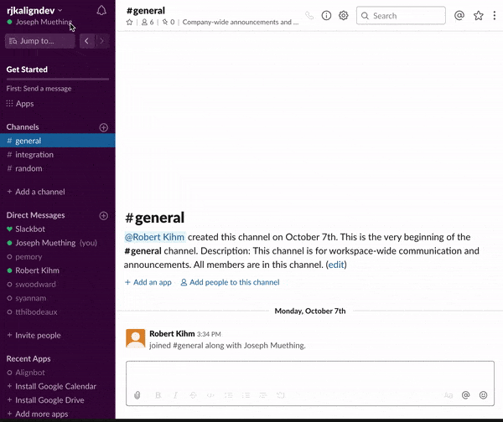The image size is (503, 422).
Task: Start a call with the phone icon
Action: coord(309,15)
